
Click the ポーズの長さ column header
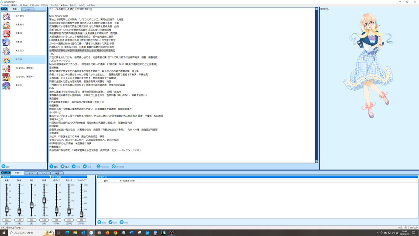click(x=127, y=181)
